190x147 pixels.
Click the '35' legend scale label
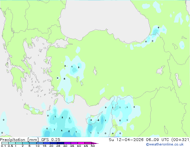point(72,146)
